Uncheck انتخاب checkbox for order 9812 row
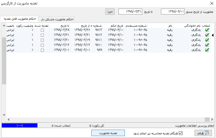This screenshot has height=138, width=216. coord(207,35)
